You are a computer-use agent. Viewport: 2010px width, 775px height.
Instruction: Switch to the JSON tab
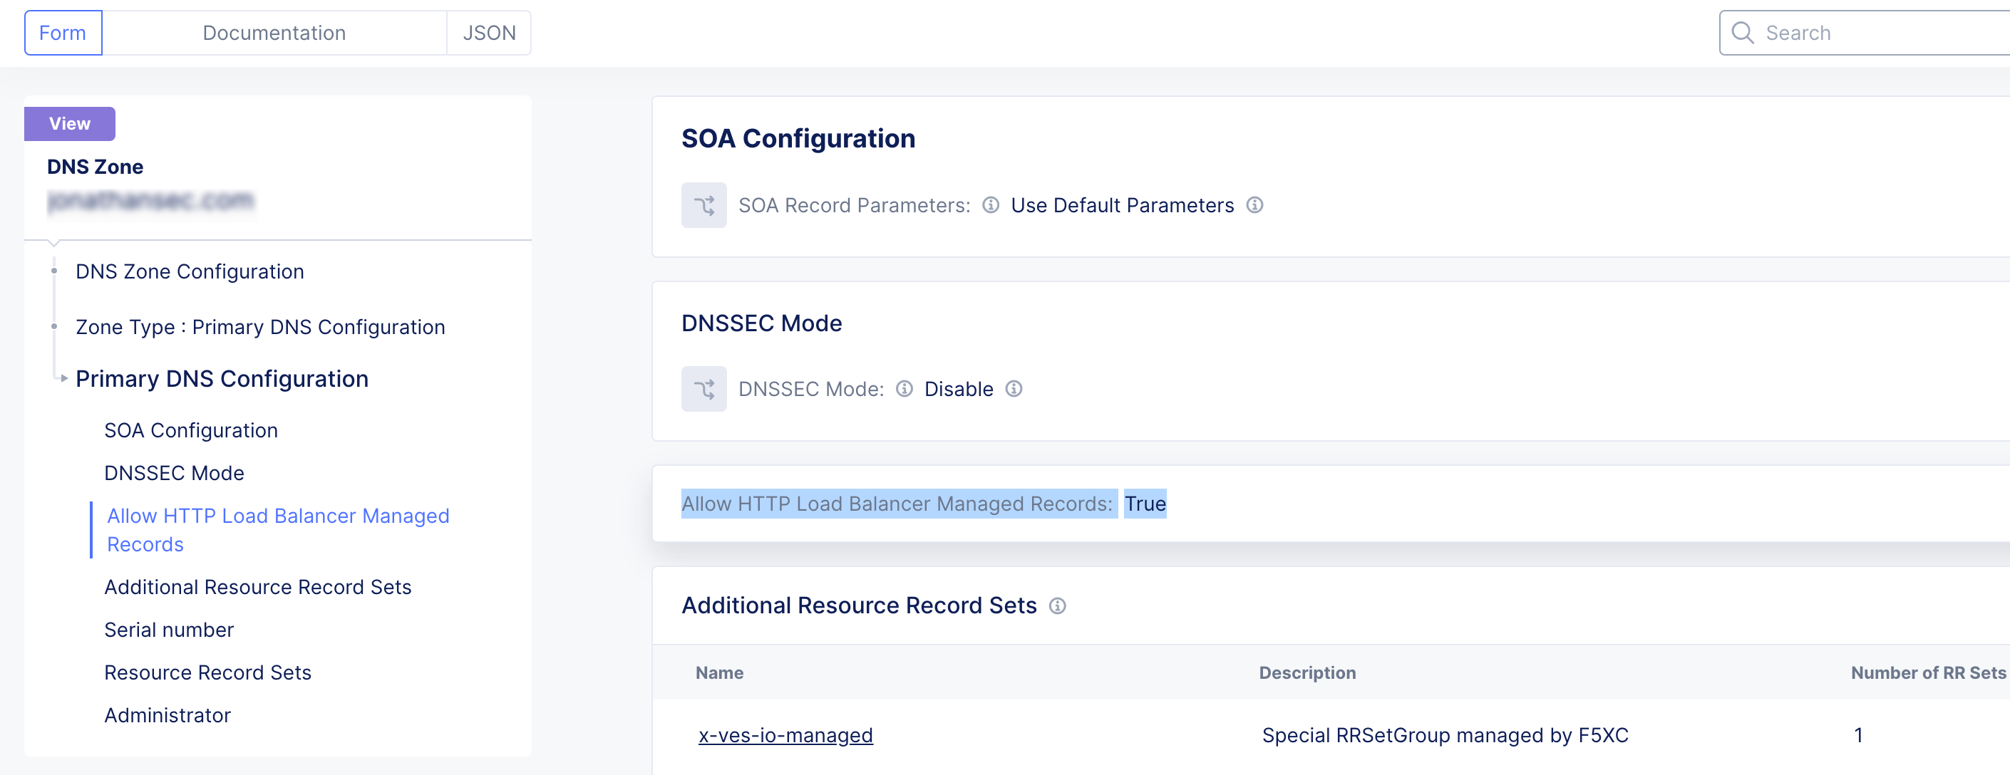pyautogui.click(x=488, y=33)
